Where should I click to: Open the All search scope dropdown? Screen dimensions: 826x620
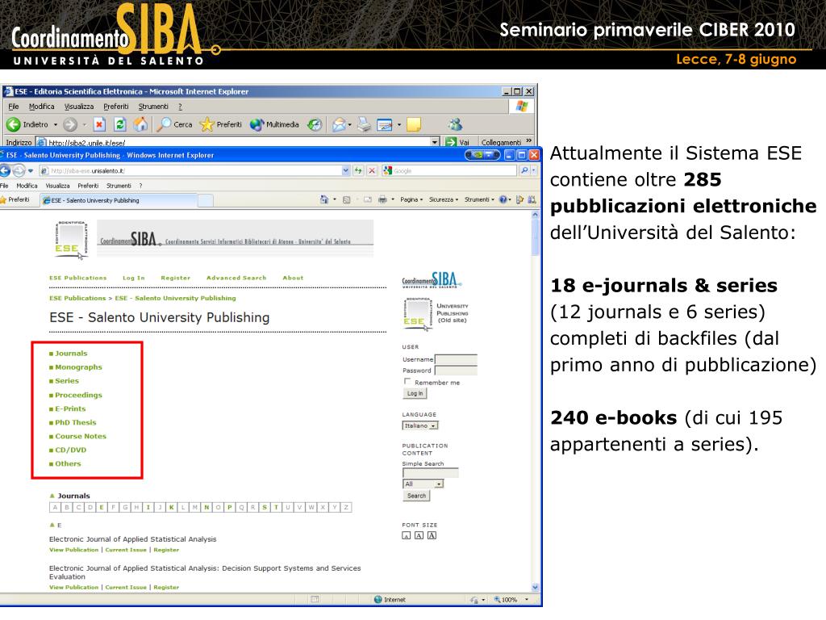click(423, 484)
